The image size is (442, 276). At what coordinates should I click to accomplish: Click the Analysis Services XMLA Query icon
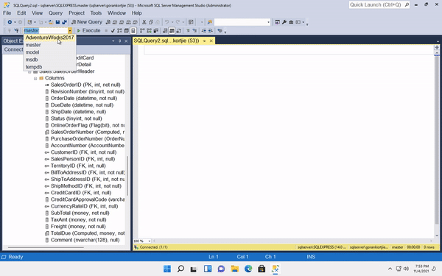point(128,22)
